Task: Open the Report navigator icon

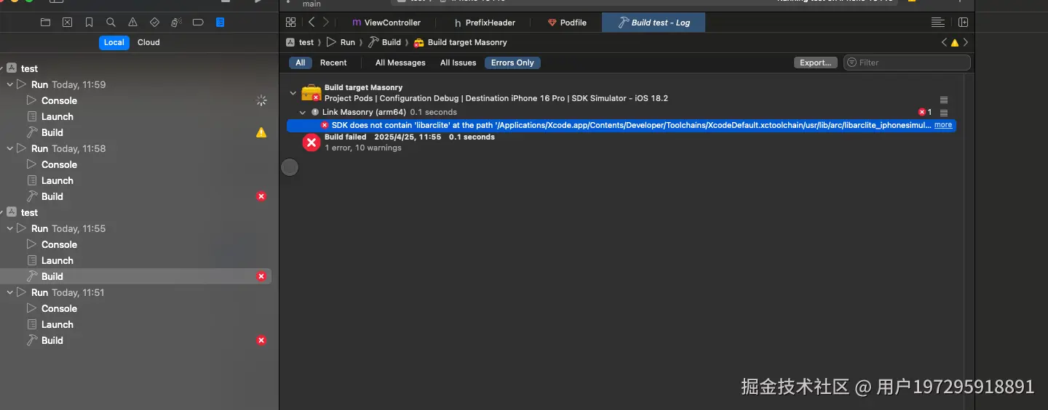Action: coord(220,23)
